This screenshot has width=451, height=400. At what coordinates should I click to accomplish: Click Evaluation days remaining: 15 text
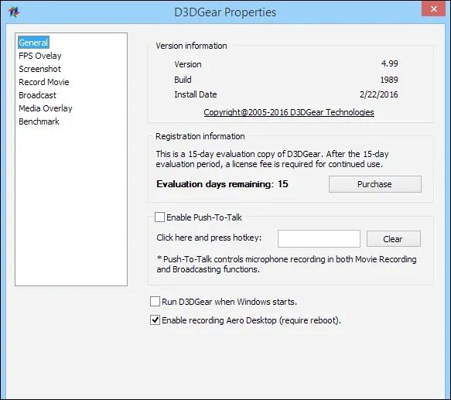(x=222, y=184)
